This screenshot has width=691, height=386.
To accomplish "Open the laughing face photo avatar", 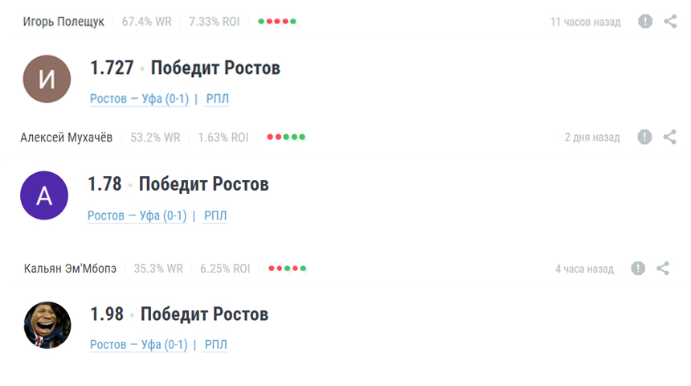I will point(47,325).
